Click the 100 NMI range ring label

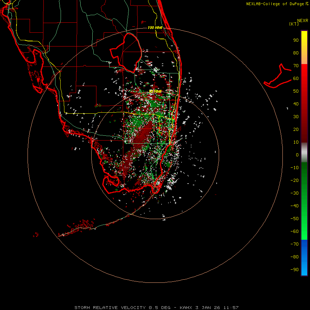point(155,28)
